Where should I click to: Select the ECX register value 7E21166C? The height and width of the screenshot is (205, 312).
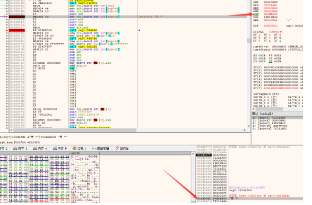point(270,5)
